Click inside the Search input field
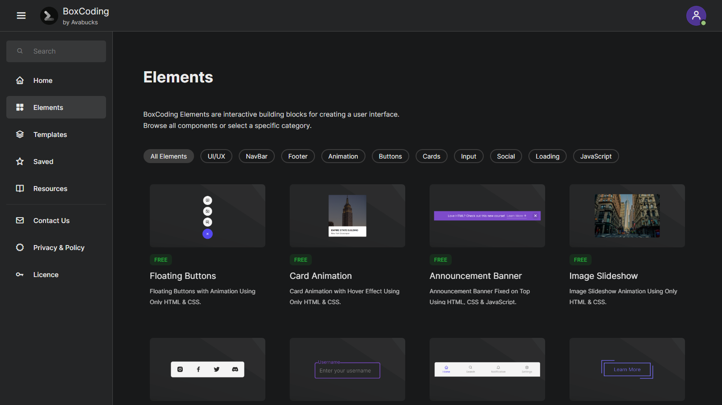Viewport: 722px width, 405px height. (x=56, y=51)
